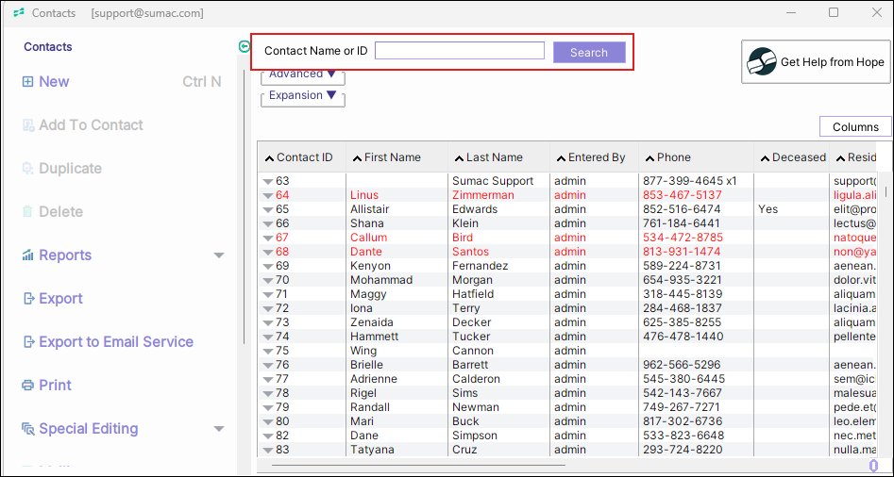Click the Print printer icon
This screenshot has height=477, width=894.
pos(28,386)
